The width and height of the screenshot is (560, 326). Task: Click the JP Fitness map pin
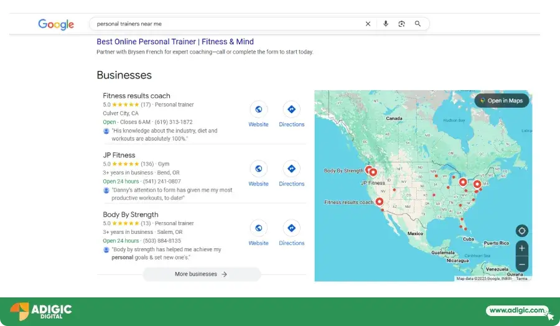pyautogui.click(x=373, y=172)
